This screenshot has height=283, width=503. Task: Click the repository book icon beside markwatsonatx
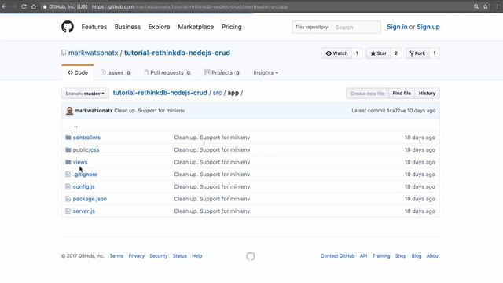click(64, 53)
